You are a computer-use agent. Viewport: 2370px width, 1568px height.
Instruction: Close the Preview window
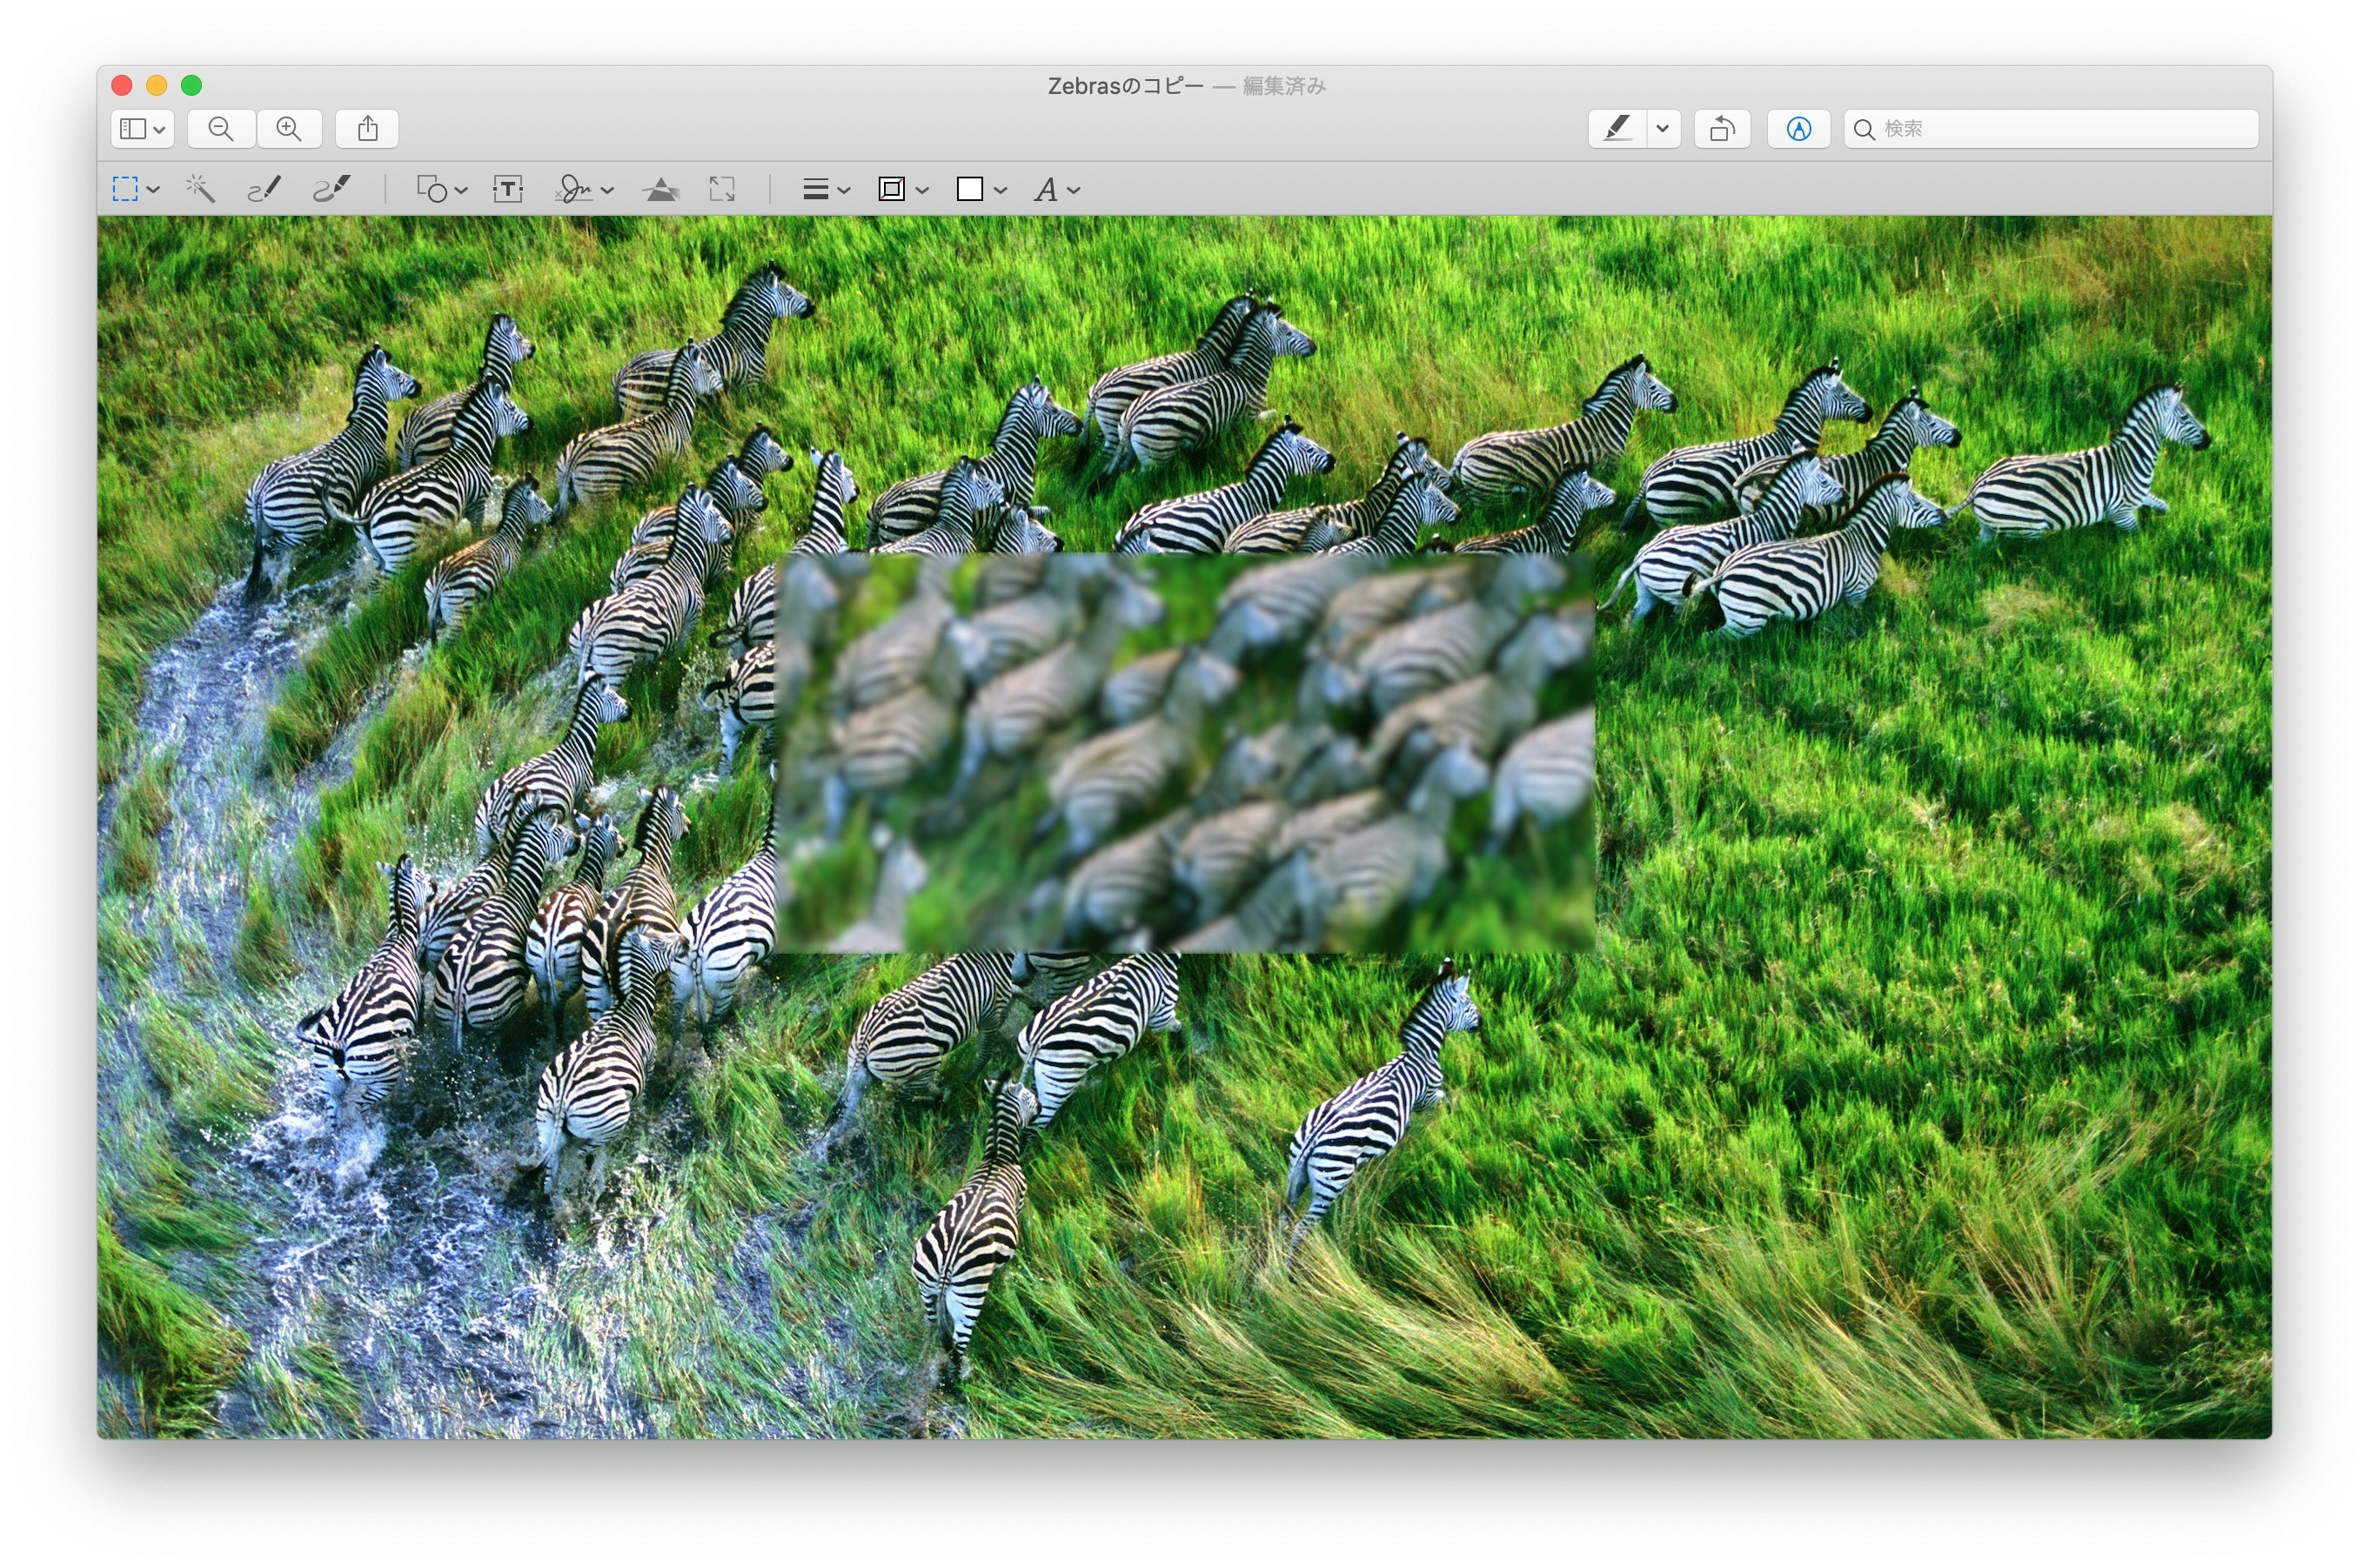[122, 85]
